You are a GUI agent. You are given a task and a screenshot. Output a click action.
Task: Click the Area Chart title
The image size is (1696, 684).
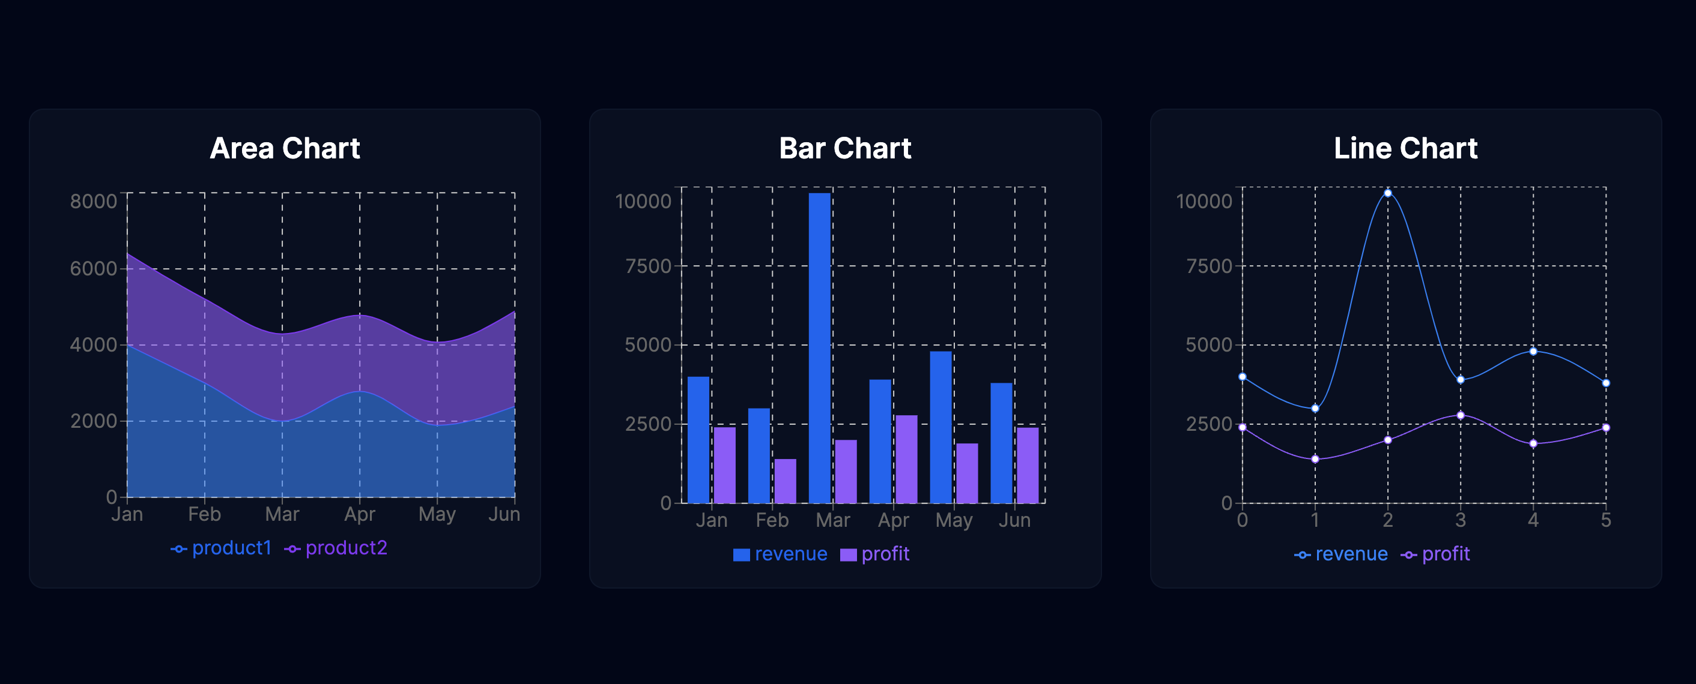(x=285, y=148)
